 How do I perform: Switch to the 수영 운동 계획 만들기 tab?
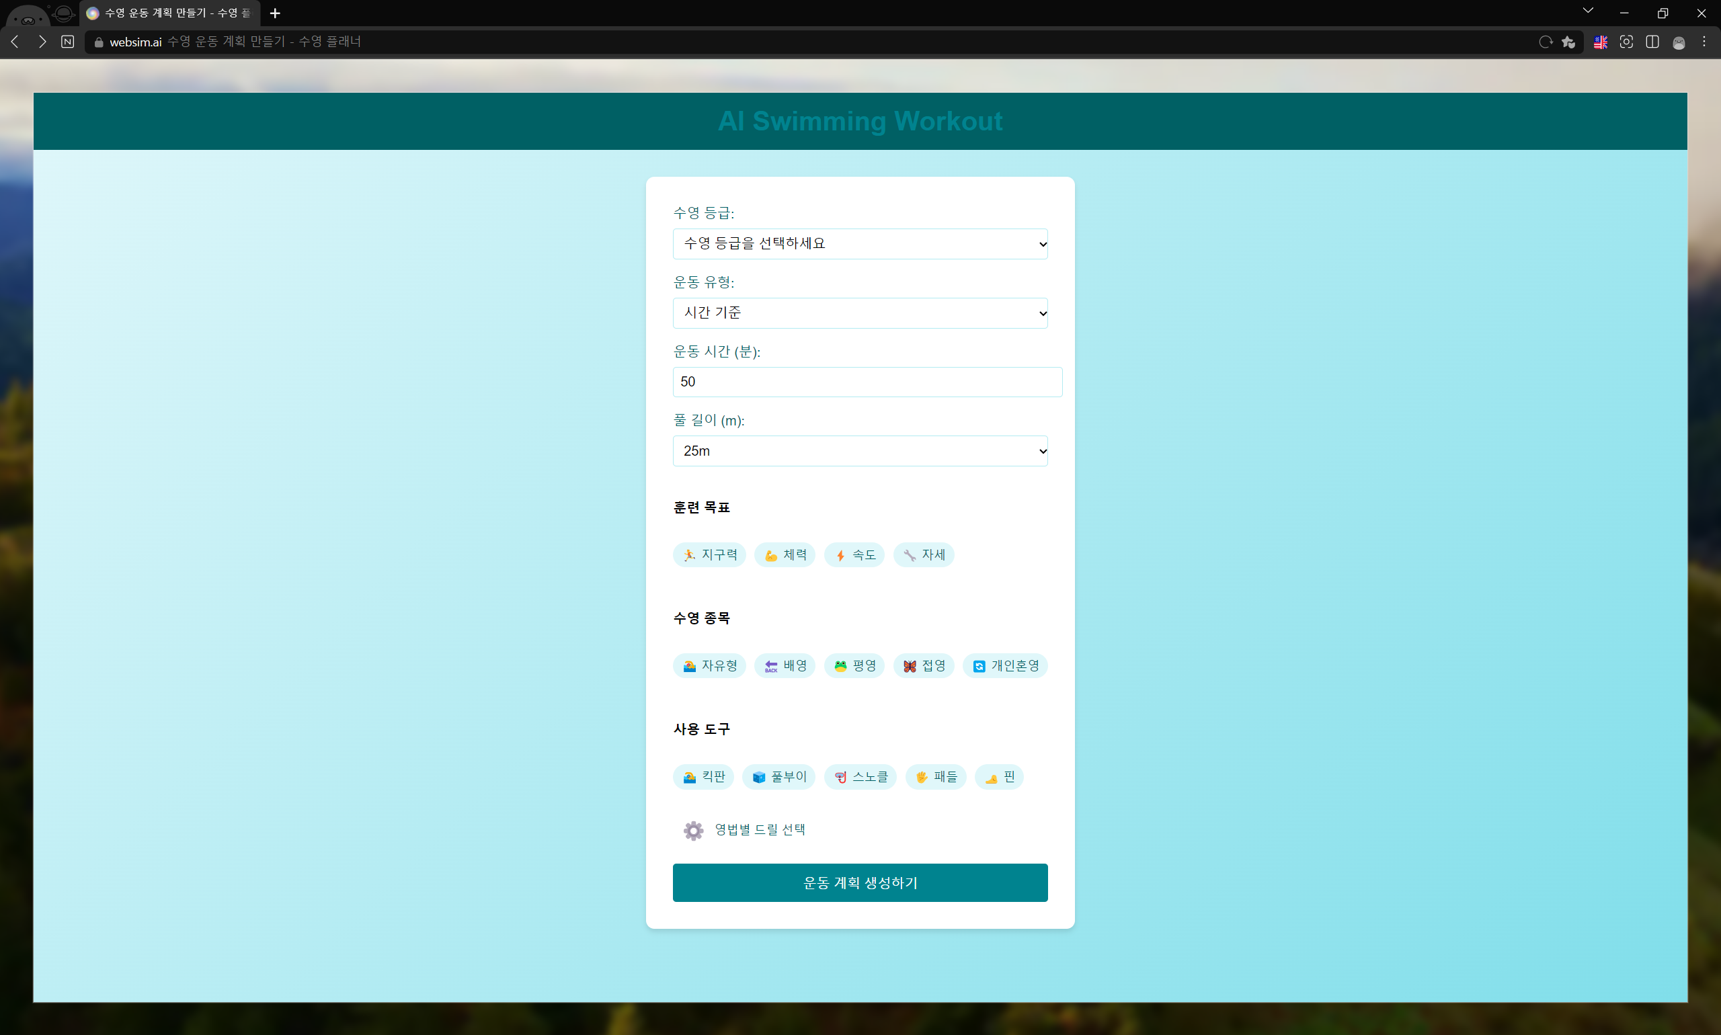(169, 13)
